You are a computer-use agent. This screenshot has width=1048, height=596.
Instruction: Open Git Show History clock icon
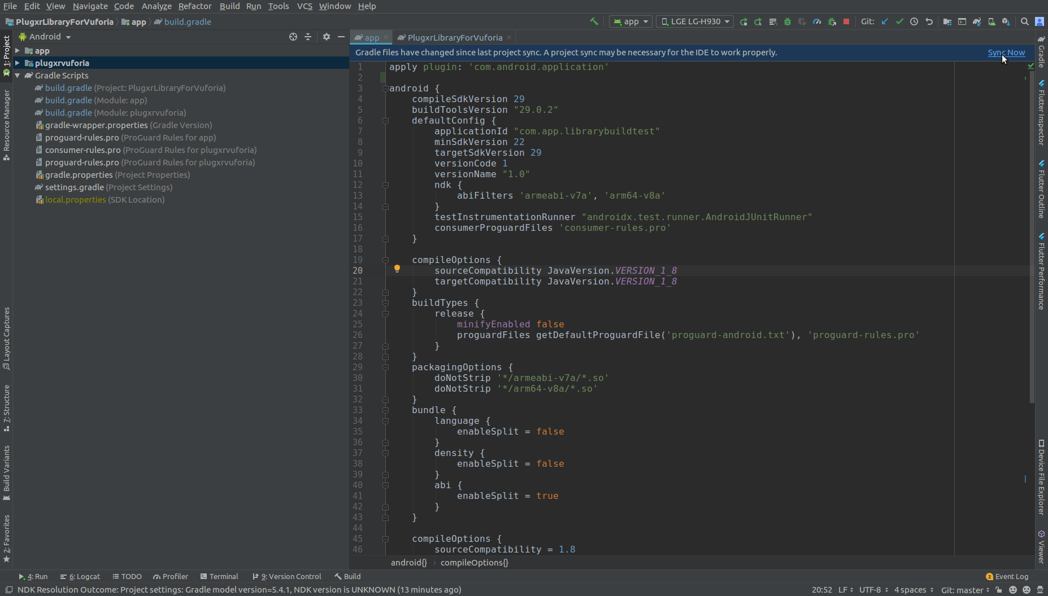tap(914, 21)
